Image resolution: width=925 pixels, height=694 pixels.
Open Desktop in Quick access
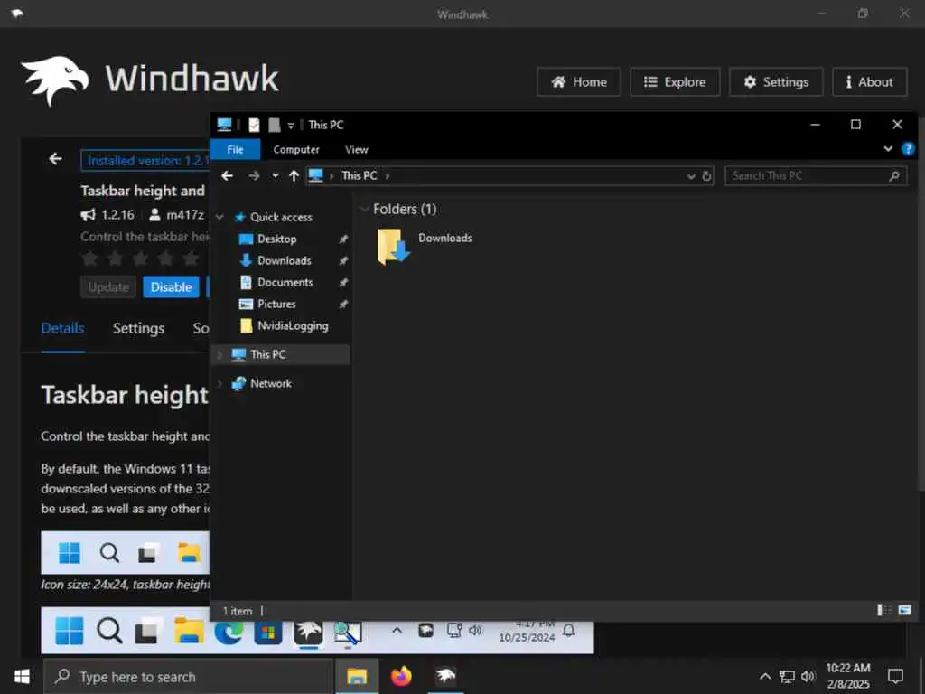pyautogui.click(x=276, y=239)
